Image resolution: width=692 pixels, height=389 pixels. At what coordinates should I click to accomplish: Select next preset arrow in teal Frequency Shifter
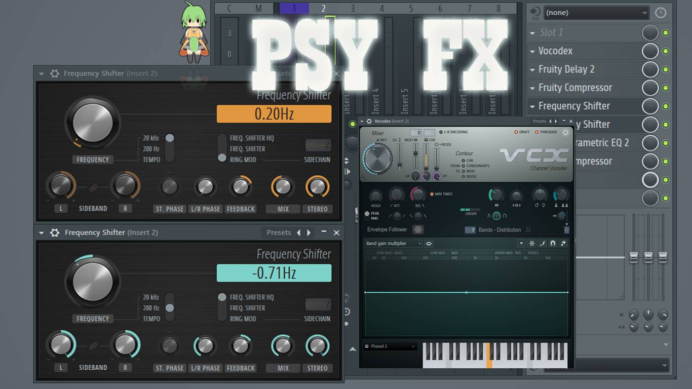pos(309,232)
